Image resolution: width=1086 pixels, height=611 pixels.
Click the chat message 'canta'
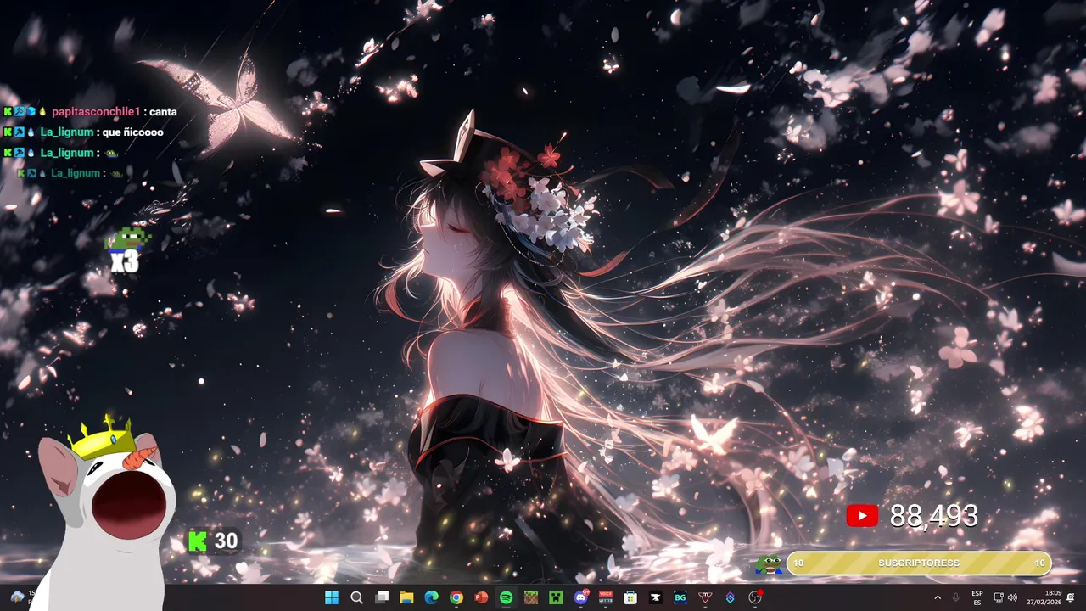[x=163, y=112]
